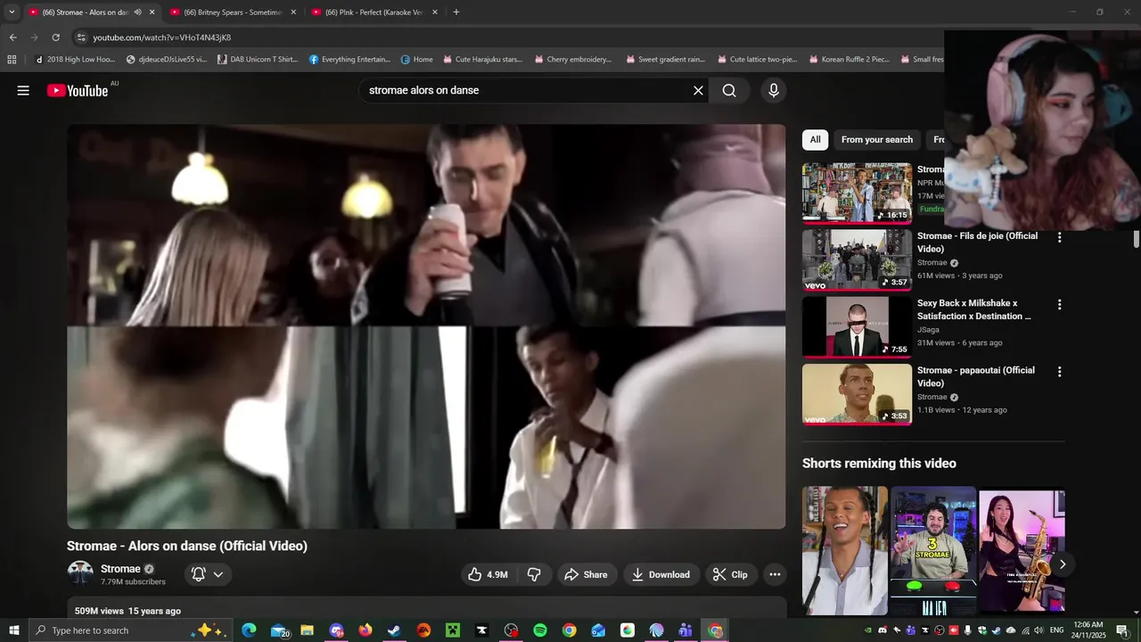Open options menu for papaoutai video
Screen dimensions: 1141x642
click(x=1059, y=371)
